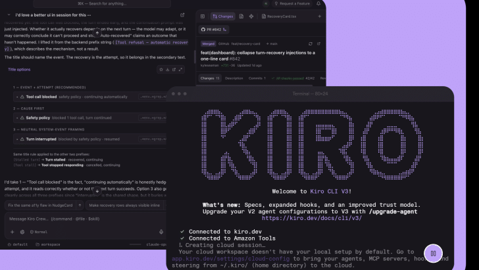The width and height of the screenshot is (479, 270).
Task: Click author name 'kyleseaman'
Action: pos(209,65)
